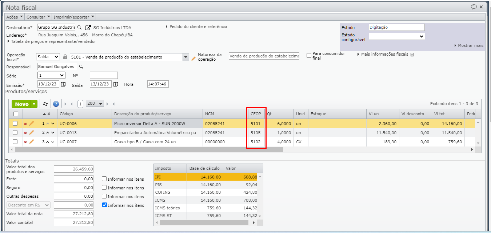Image resolution: width=491 pixels, height=233 pixels.
Task: Click the Nº input field
Action: point(104,76)
